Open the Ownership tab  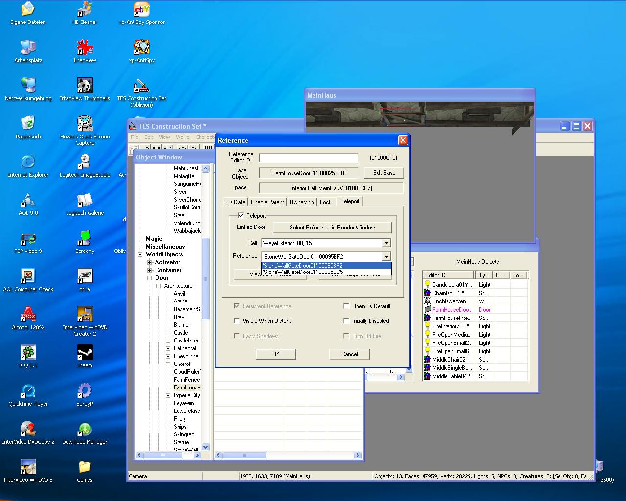point(302,202)
